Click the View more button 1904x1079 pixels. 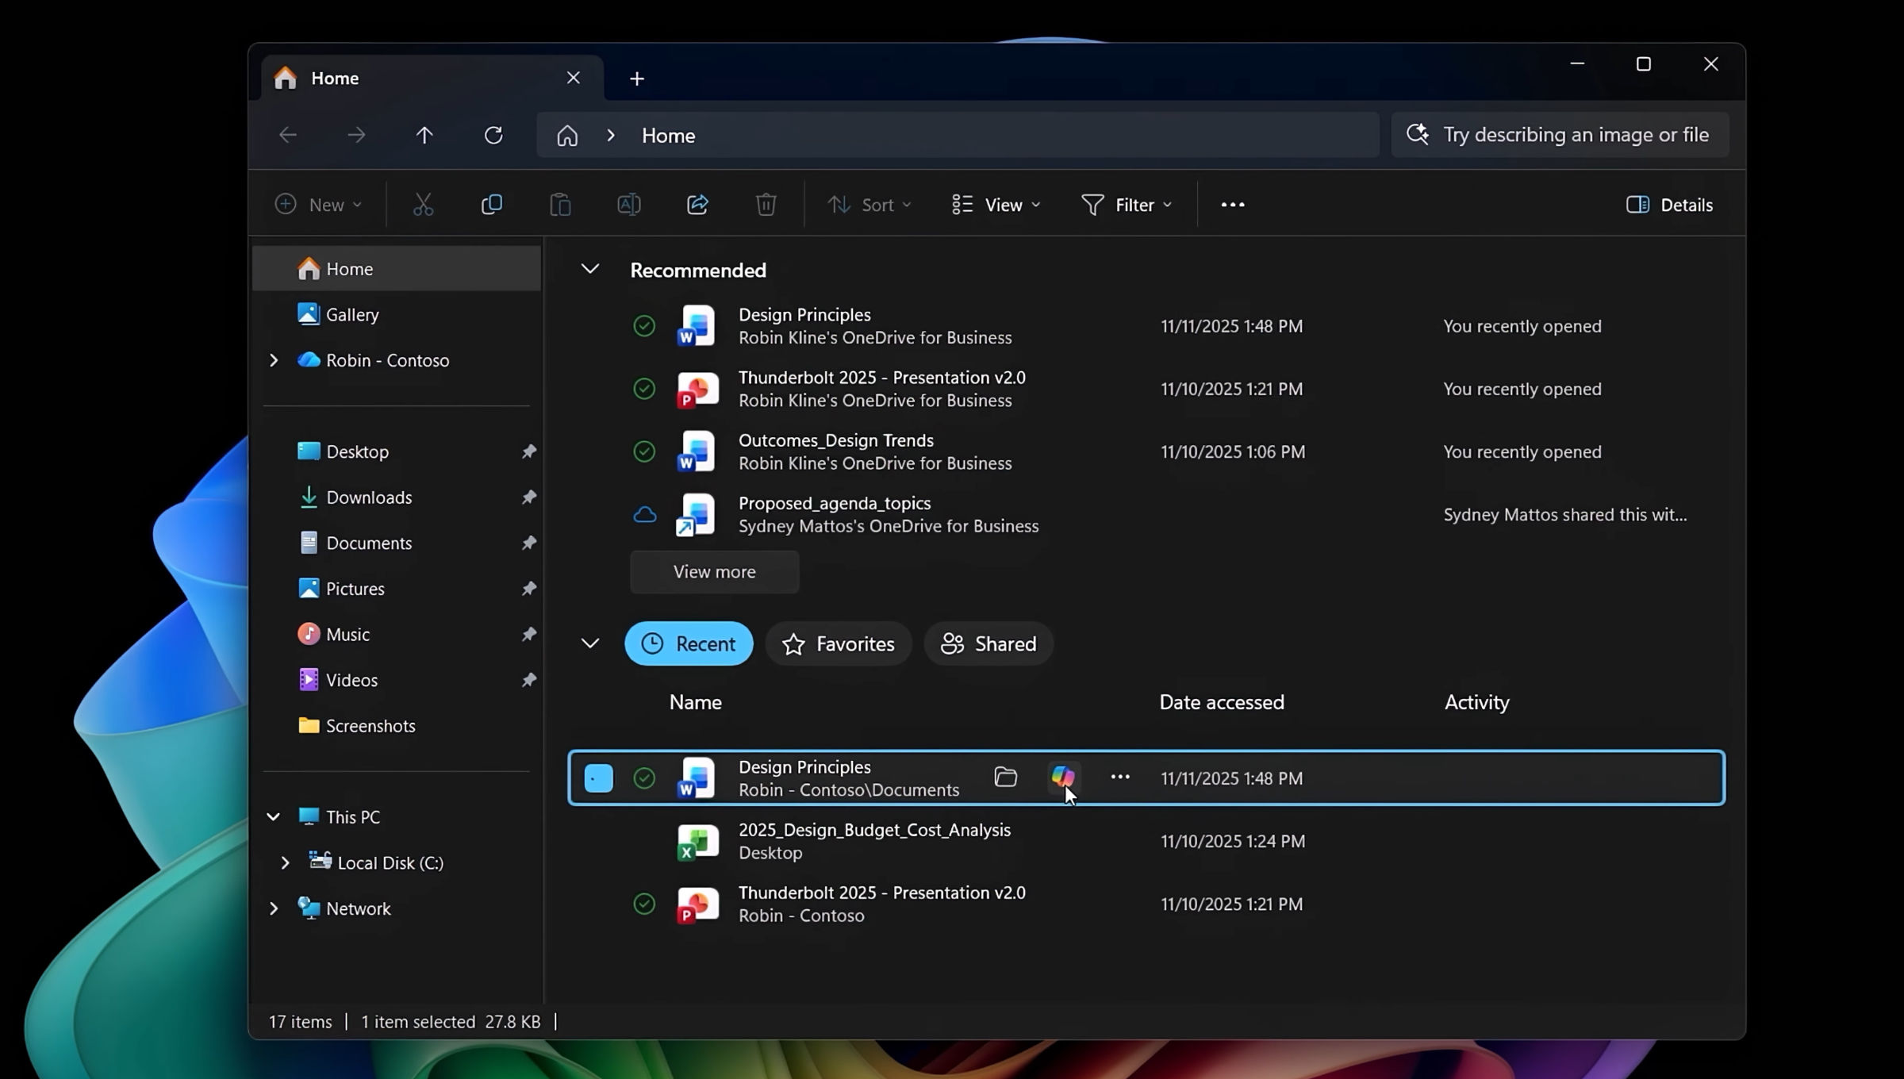[713, 571]
